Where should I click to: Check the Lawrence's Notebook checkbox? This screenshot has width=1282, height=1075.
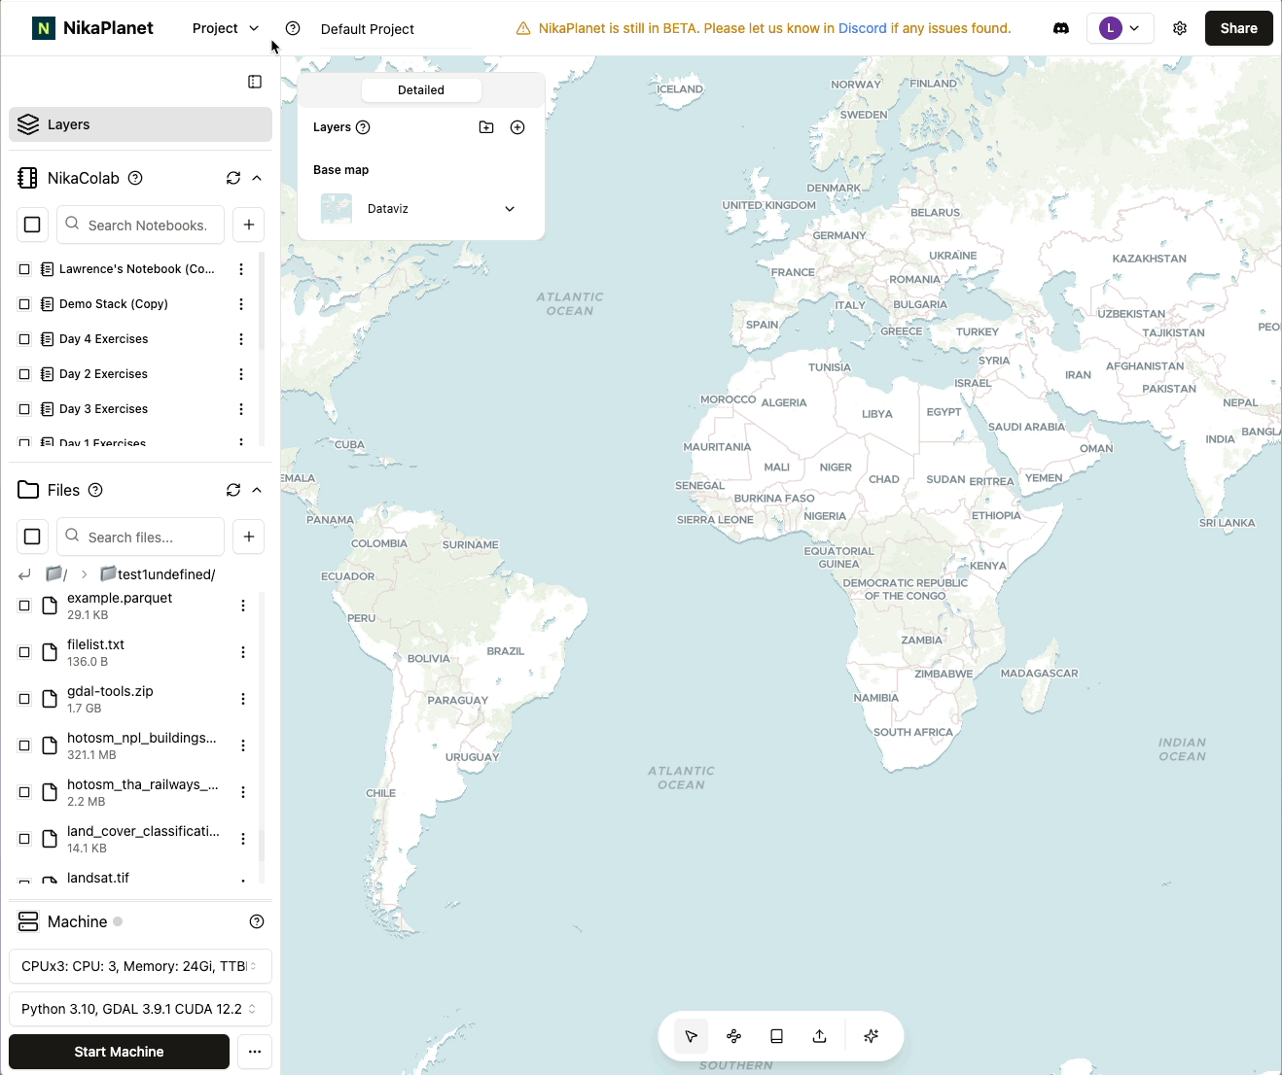point(24,269)
